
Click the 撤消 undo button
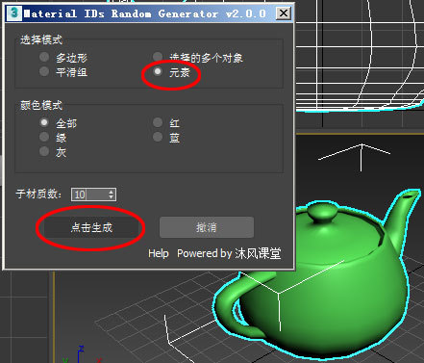(207, 227)
